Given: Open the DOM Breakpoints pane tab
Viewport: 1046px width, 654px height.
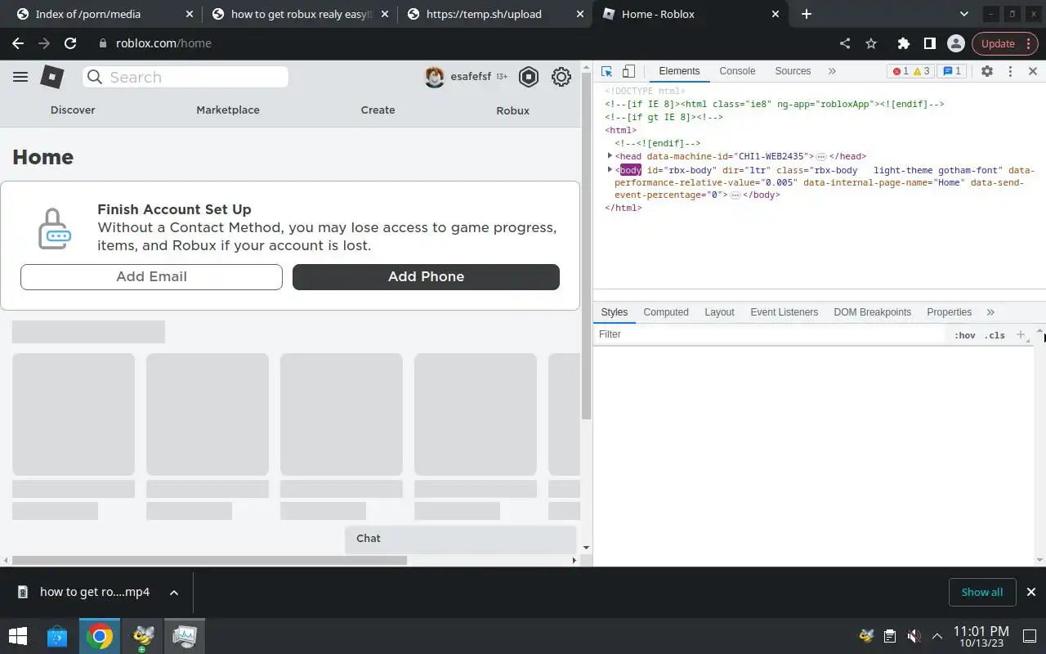Looking at the screenshot, I should 872,312.
